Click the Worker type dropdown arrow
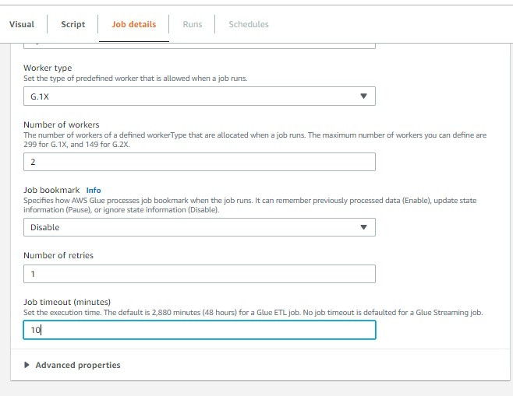513x396 pixels. 363,96
